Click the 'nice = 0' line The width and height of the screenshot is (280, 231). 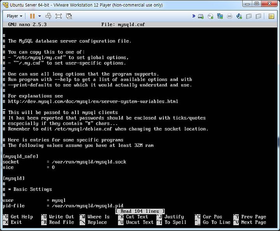29,168
